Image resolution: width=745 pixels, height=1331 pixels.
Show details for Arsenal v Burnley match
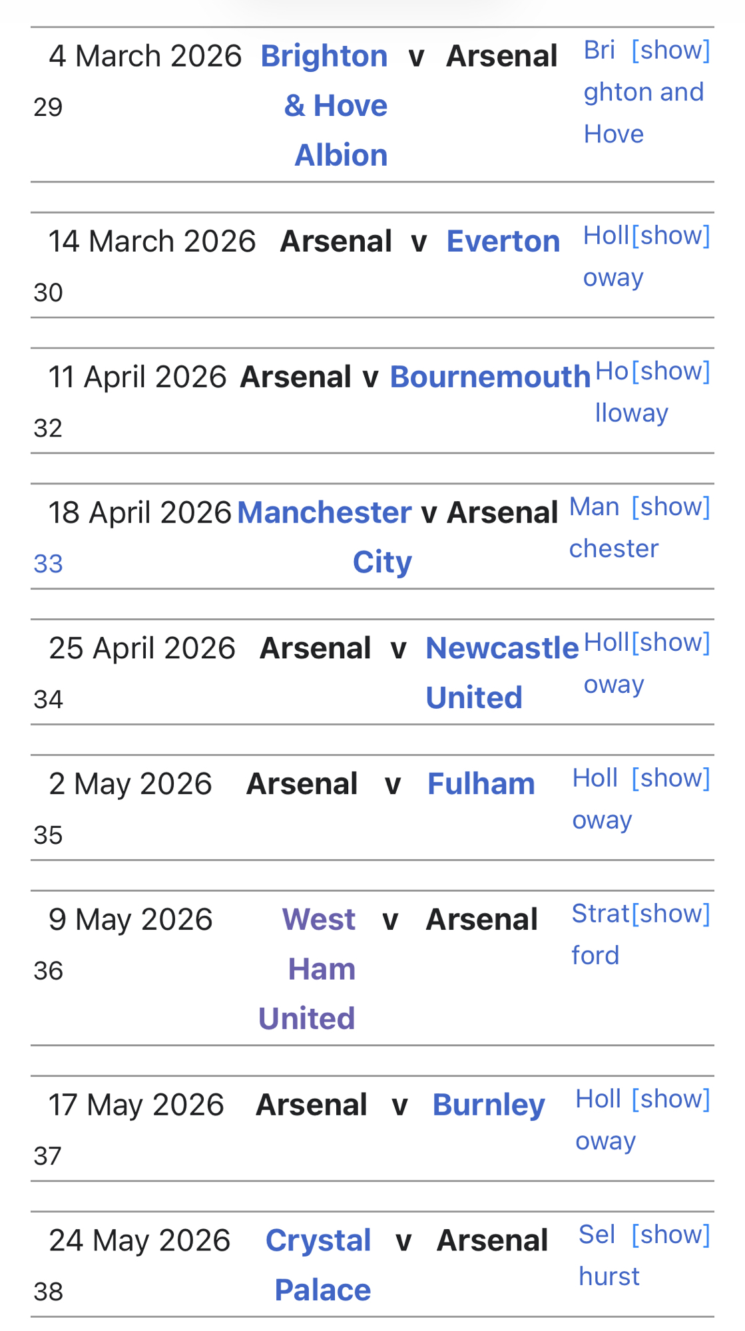point(670,1099)
